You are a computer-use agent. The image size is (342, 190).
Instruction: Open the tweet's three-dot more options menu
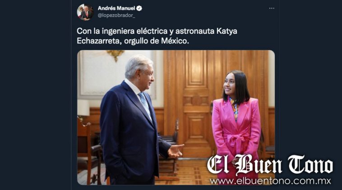[x=272, y=8]
